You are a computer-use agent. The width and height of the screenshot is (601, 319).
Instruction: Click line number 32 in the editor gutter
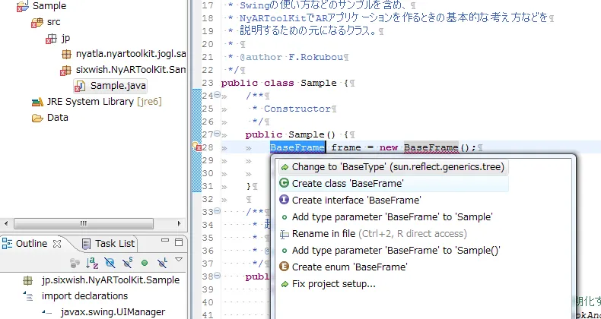point(208,199)
